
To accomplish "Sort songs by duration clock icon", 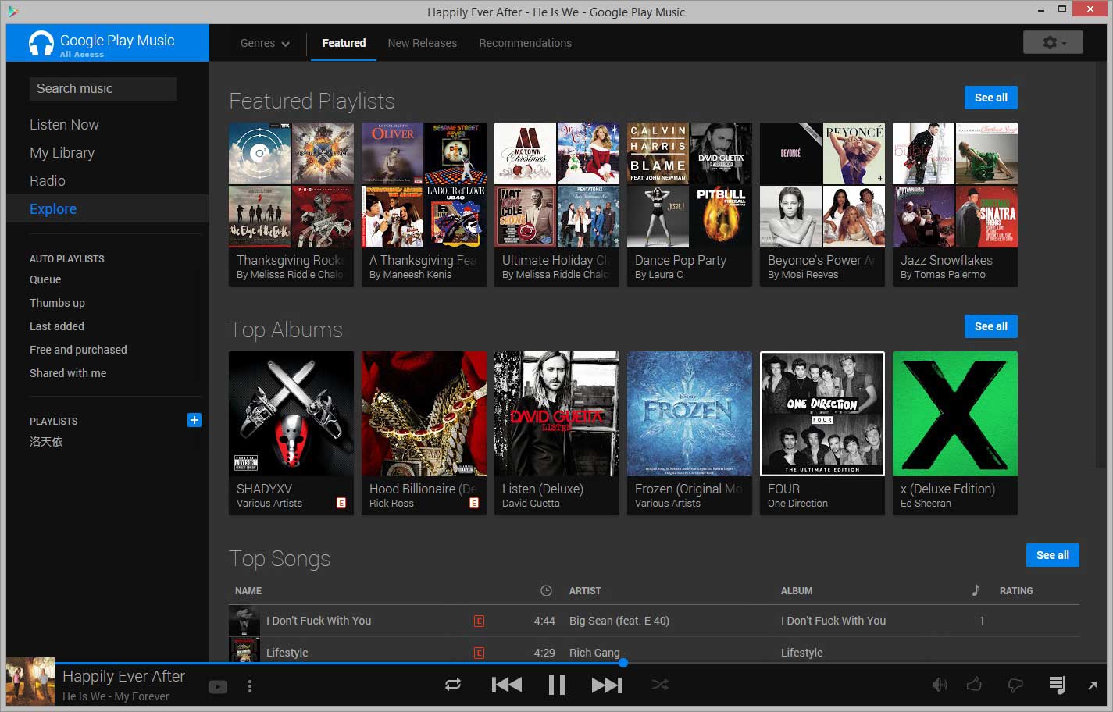I will tap(546, 591).
